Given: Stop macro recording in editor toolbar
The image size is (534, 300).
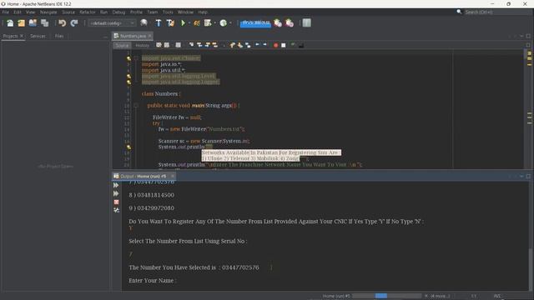Looking at the screenshot, I should point(284,45).
